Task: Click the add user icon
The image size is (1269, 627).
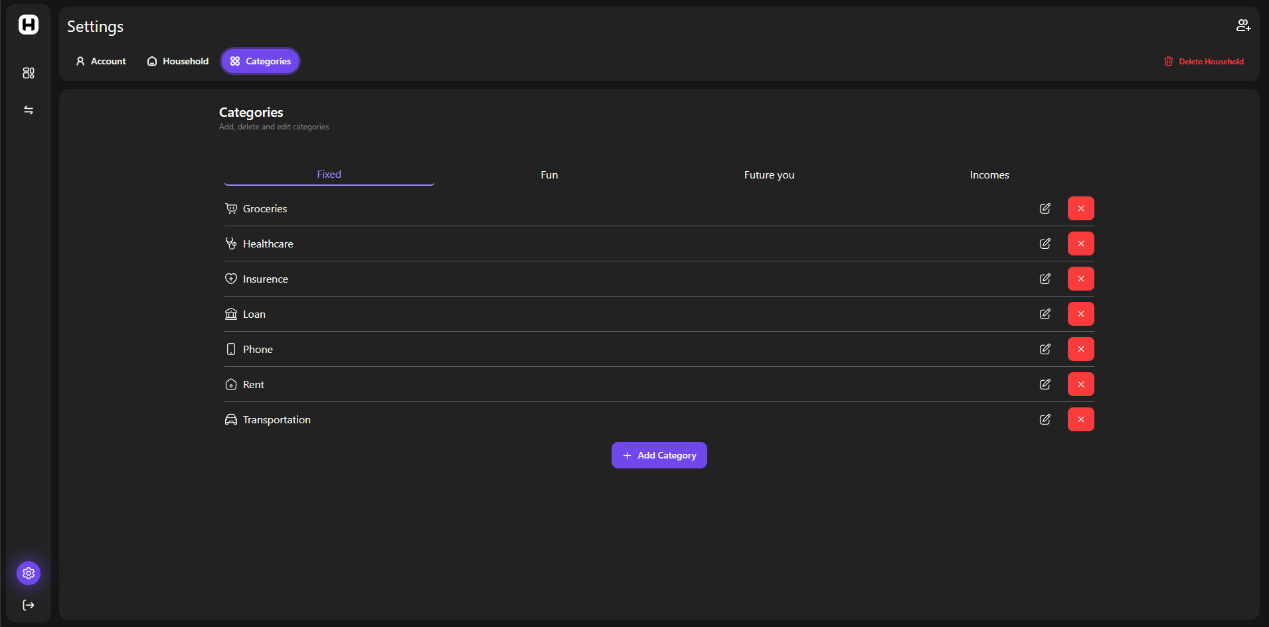Action: tap(1243, 25)
